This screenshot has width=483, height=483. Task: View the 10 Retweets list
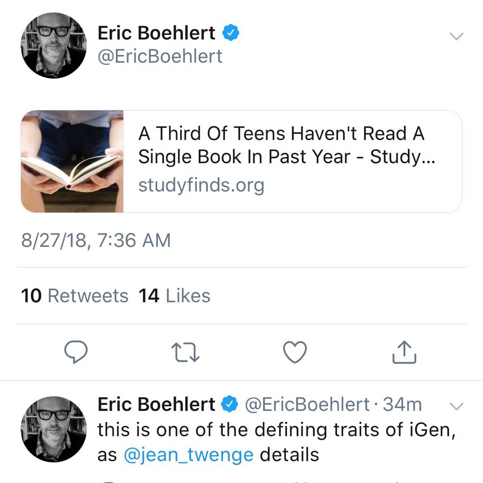(75, 296)
